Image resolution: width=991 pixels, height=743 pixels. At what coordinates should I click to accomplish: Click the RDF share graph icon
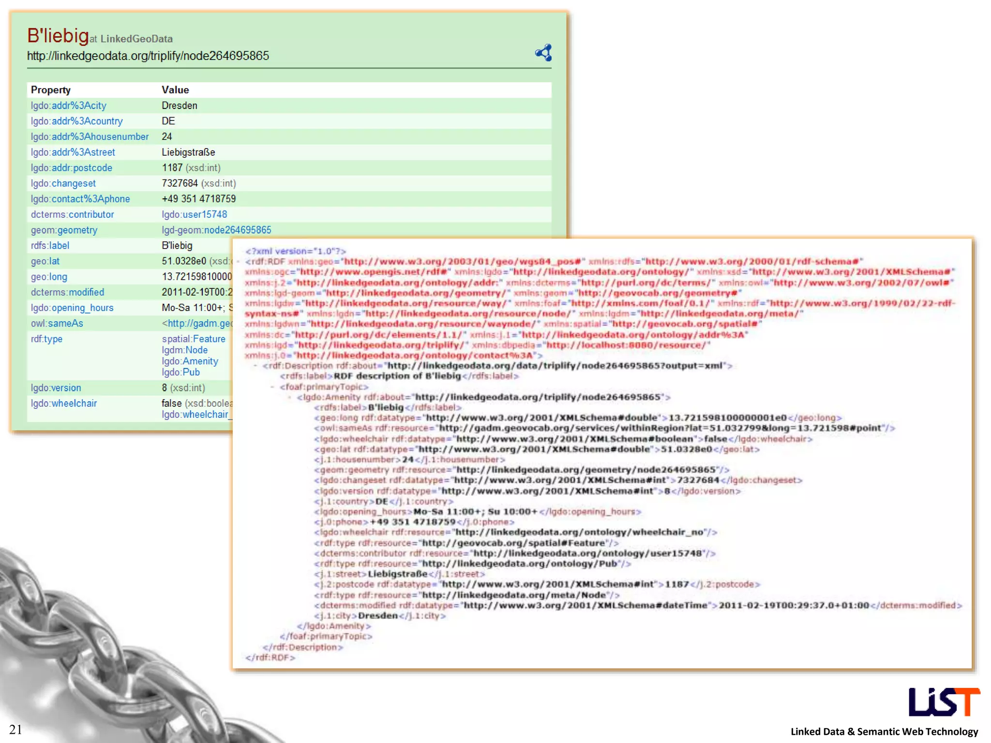[543, 53]
